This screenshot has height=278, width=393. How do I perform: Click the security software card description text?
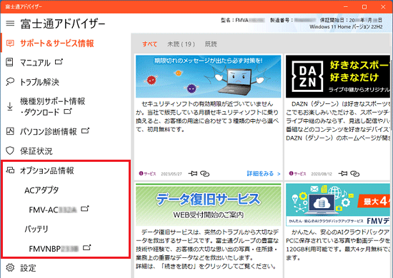click(x=207, y=116)
